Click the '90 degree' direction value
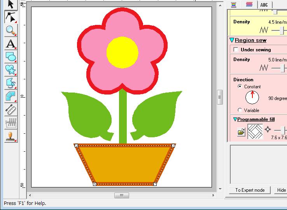Image resolution: width=287 pixels, height=210 pixels. click(x=278, y=98)
